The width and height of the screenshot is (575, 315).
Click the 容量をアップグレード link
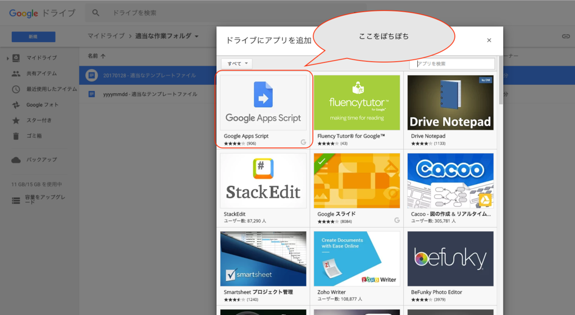pyautogui.click(x=45, y=199)
